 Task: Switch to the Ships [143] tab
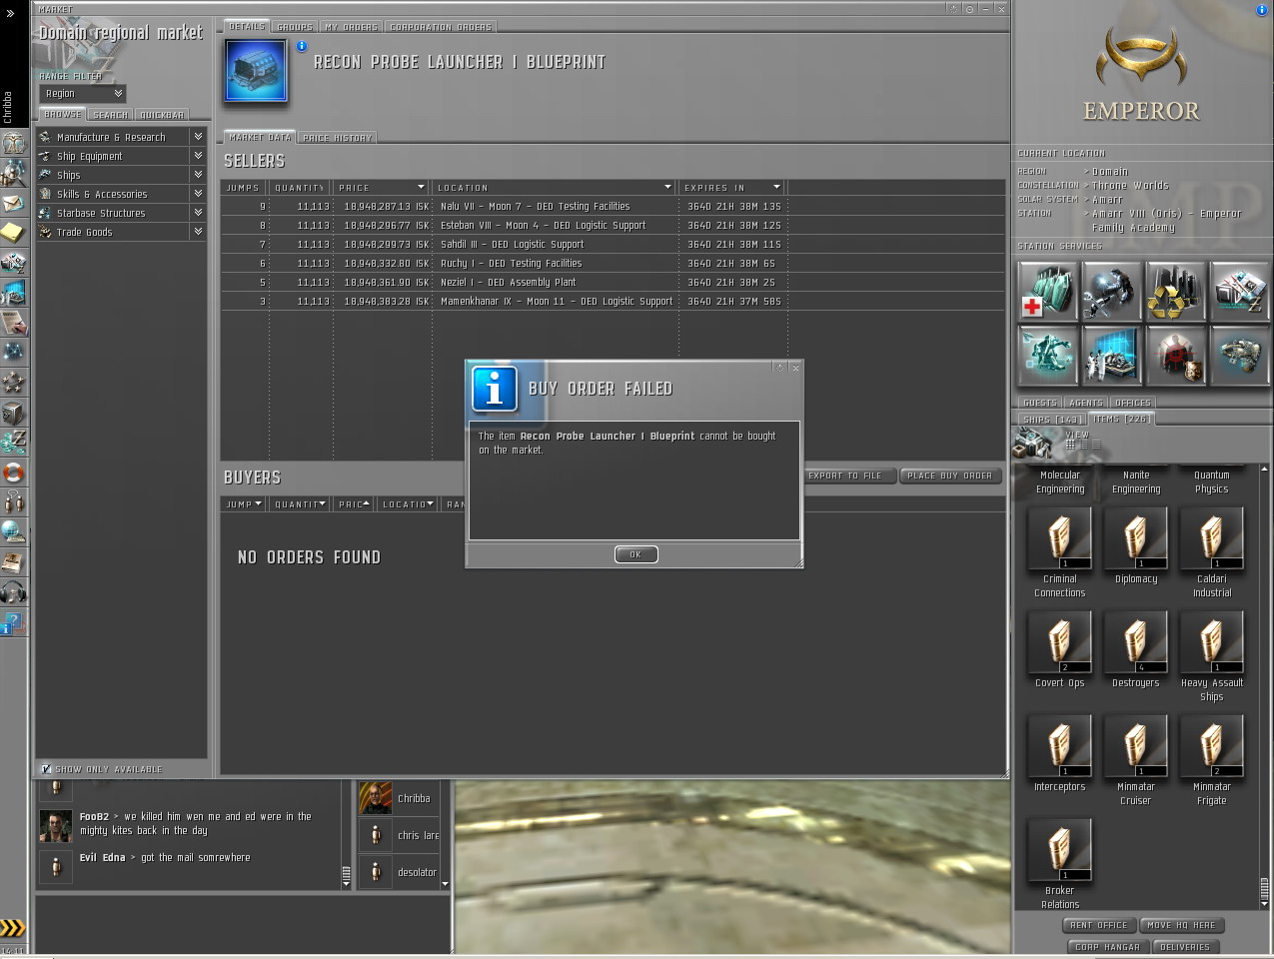[1052, 420]
